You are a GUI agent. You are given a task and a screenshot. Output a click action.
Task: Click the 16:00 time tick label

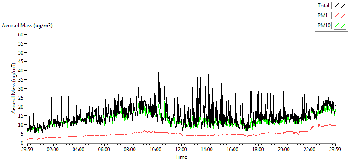point(233,150)
